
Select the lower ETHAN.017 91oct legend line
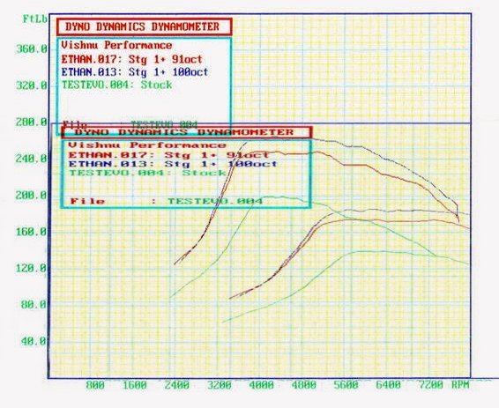tap(169, 155)
